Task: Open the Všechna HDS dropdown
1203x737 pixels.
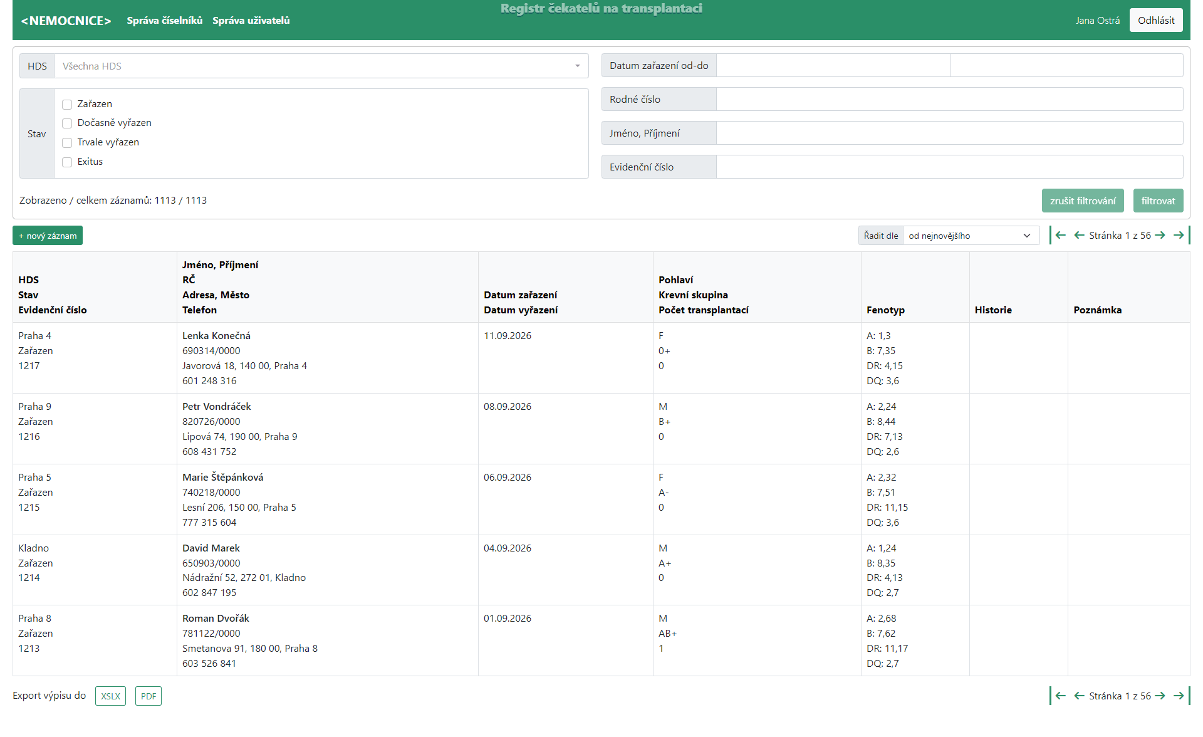Action: click(x=321, y=66)
